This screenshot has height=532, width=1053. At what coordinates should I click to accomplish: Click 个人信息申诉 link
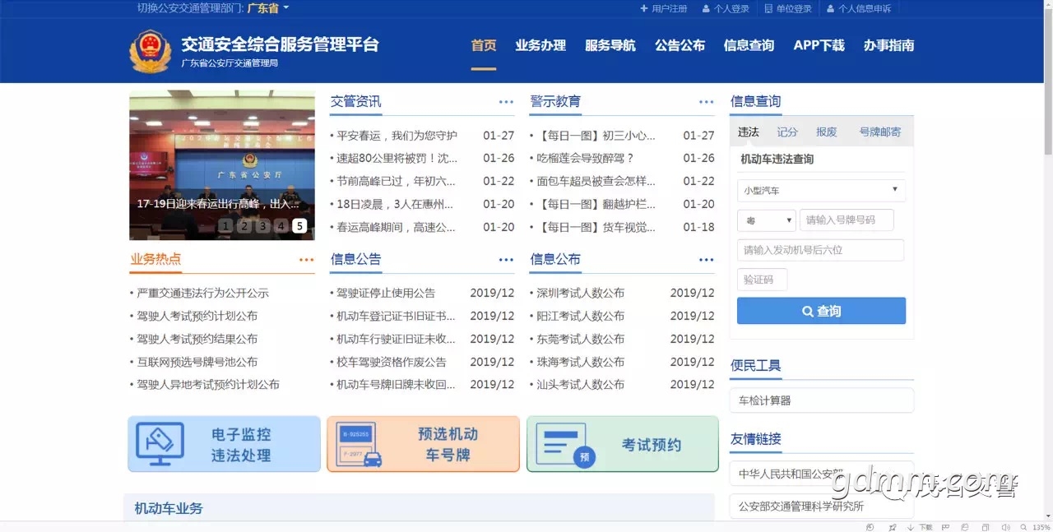(865, 8)
